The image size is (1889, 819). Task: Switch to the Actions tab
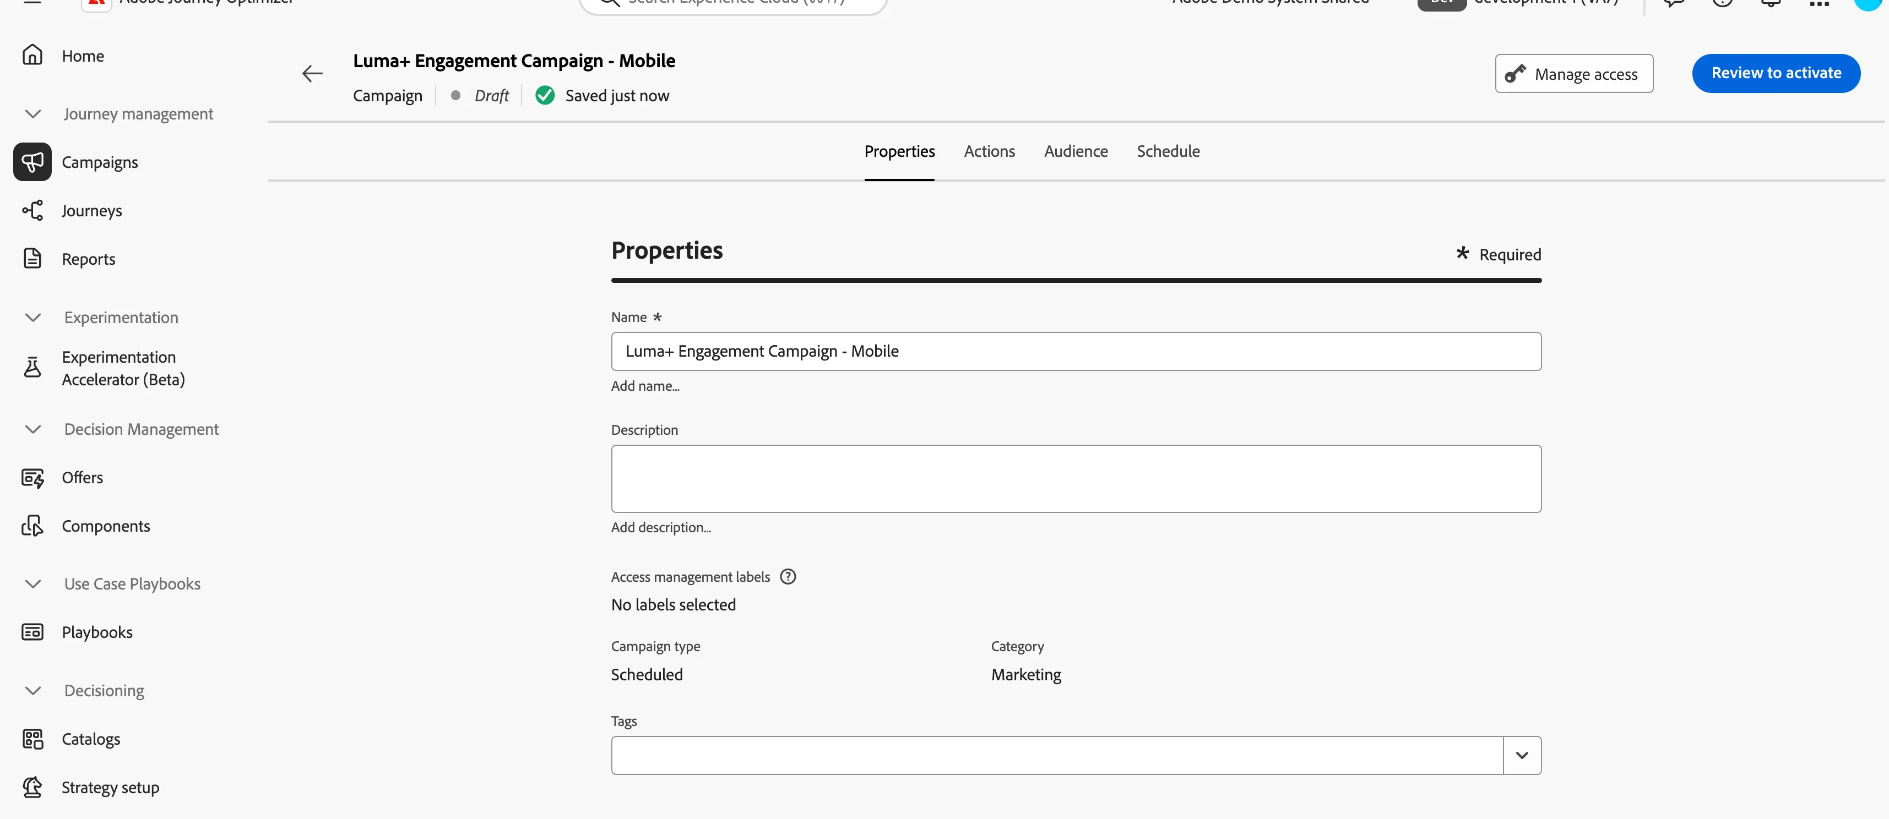pyautogui.click(x=989, y=152)
